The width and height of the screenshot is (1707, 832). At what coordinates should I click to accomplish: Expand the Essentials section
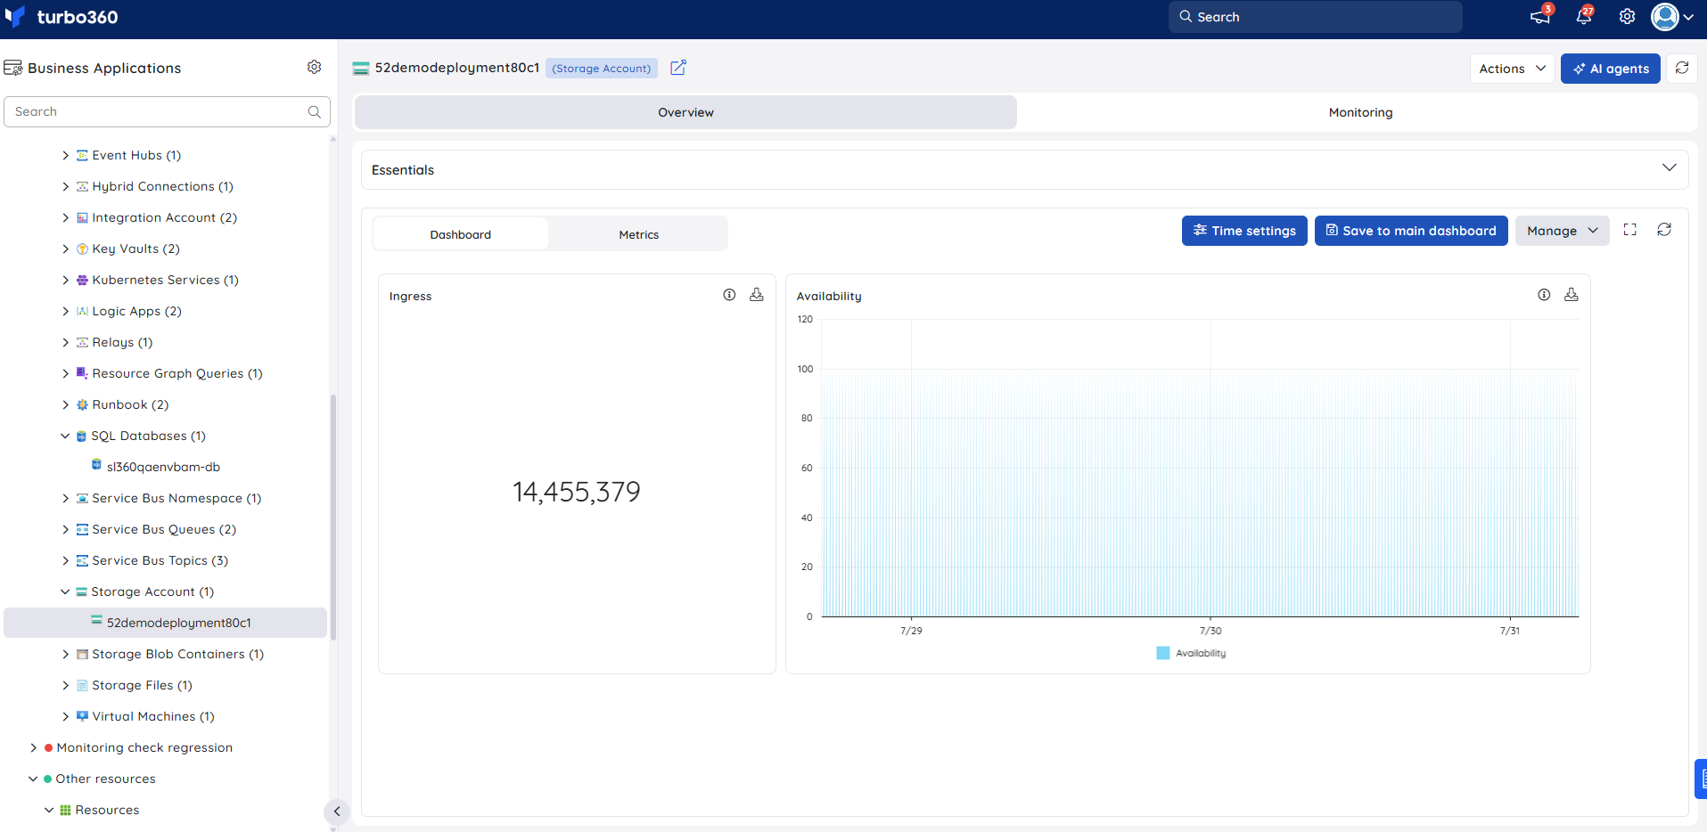(1669, 168)
